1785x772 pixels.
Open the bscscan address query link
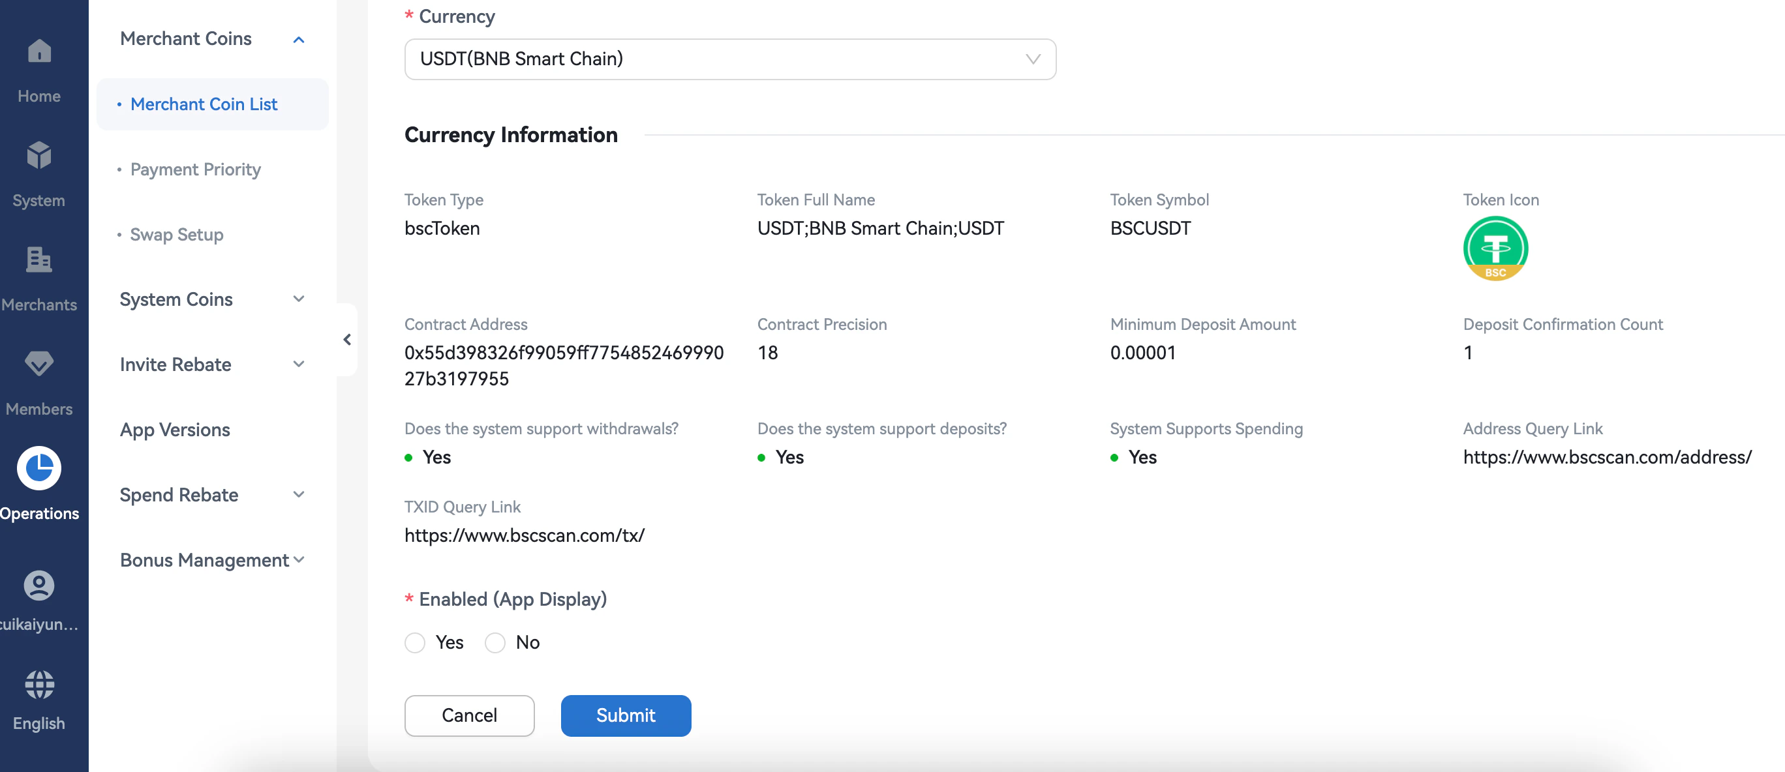point(1608,457)
